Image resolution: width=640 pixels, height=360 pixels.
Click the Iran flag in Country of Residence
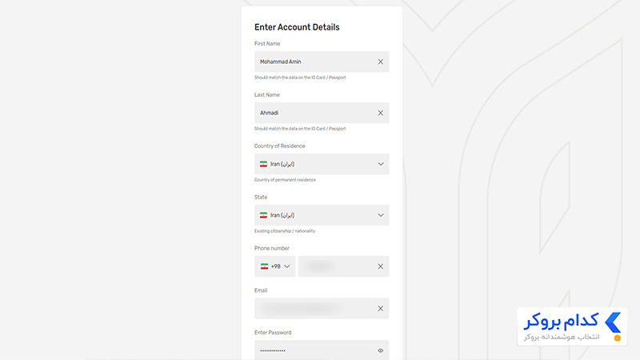(x=264, y=164)
